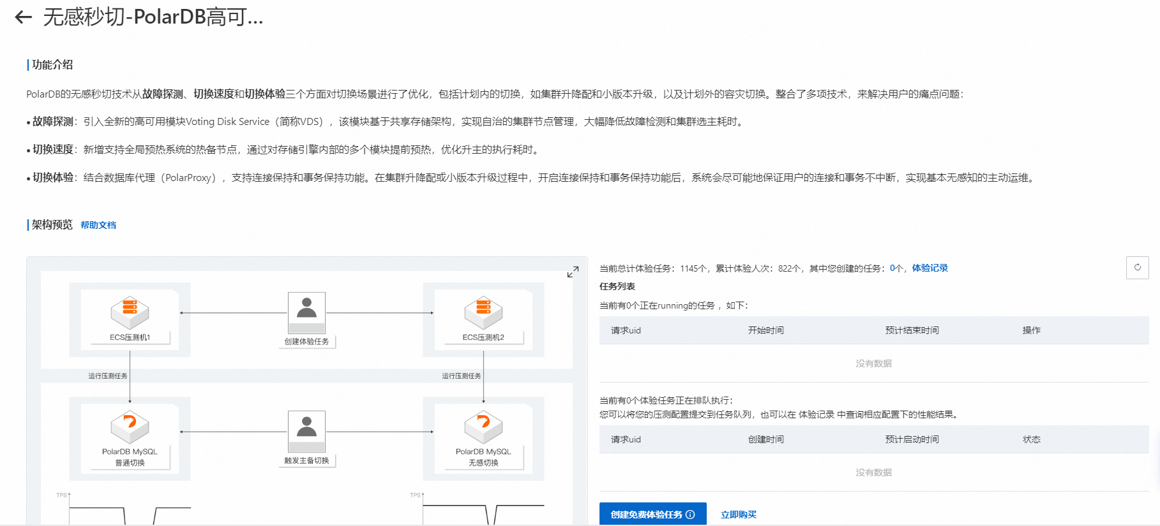Click the 切换体验 bullet label

(x=53, y=178)
